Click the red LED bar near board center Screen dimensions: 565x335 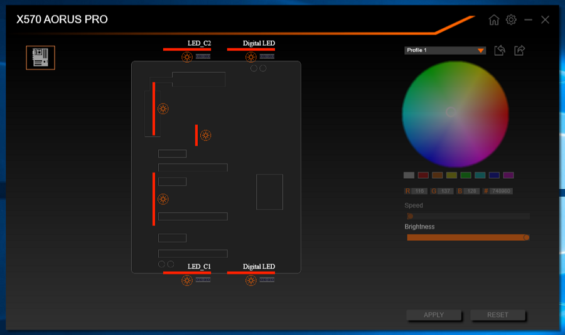pyautogui.click(x=196, y=136)
